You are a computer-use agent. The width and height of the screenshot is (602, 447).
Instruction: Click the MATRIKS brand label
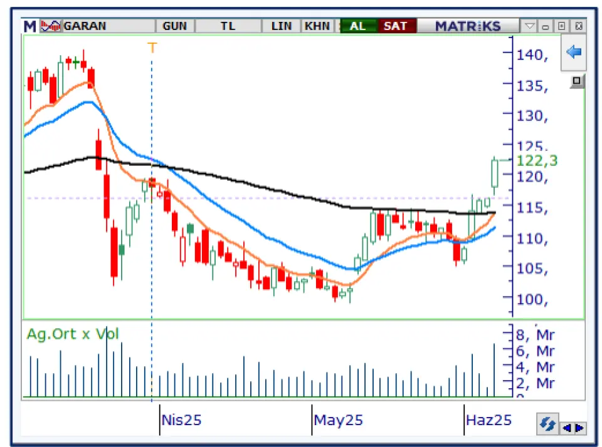pyautogui.click(x=468, y=26)
